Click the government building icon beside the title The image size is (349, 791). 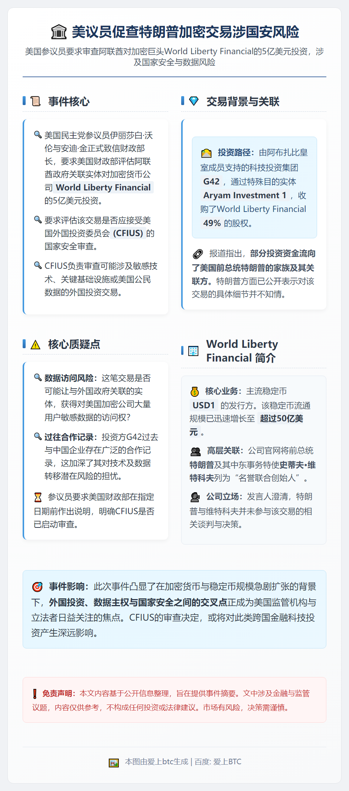pyautogui.click(x=58, y=32)
